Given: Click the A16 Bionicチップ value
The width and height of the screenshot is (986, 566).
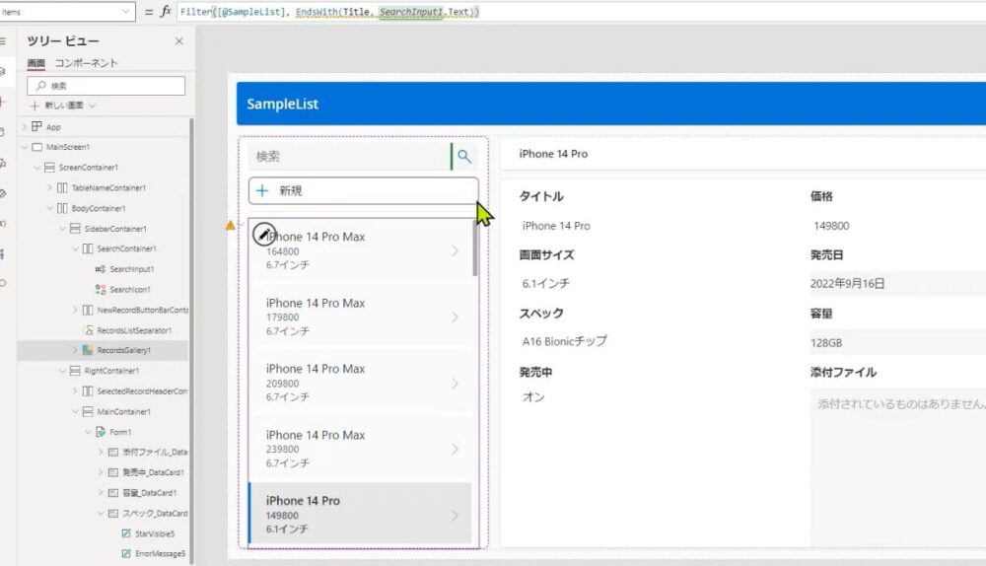Looking at the screenshot, I should [564, 341].
